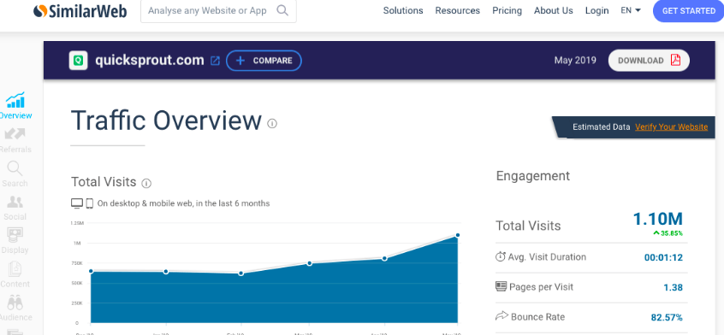The height and width of the screenshot is (335, 724).
Task: Open the Pricing menu item
Action: pos(507,10)
